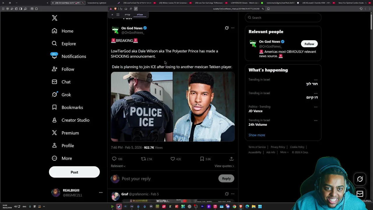Image resolution: width=373 pixels, height=210 pixels.
Task: Go to Profile
Action: tap(63, 146)
